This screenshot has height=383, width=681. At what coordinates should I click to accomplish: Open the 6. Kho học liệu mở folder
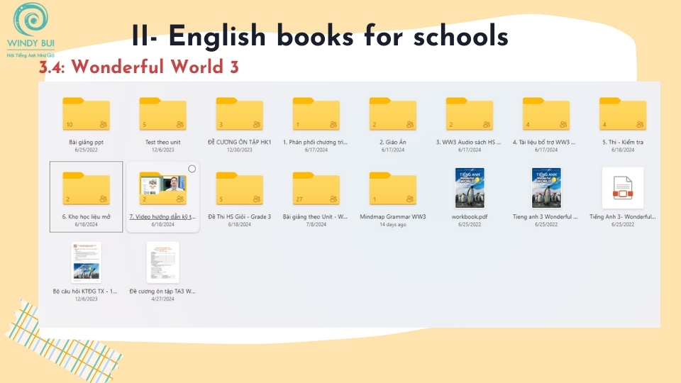pyautogui.click(x=86, y=190)
